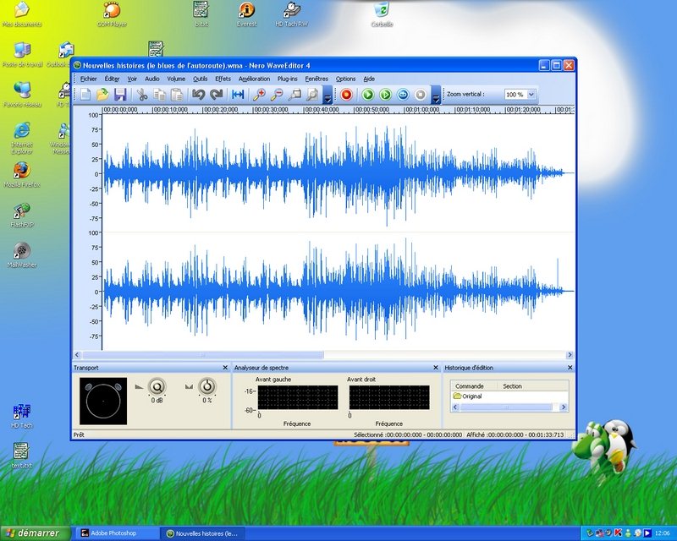This screenshot has width=677, height=541.
Task: Cut selection with the scissors icon
Action: 141,95
